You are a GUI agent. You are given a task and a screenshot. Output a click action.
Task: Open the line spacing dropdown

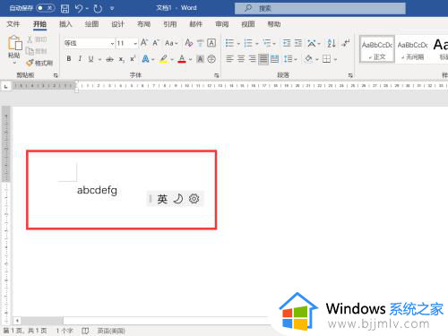point(290,59)
